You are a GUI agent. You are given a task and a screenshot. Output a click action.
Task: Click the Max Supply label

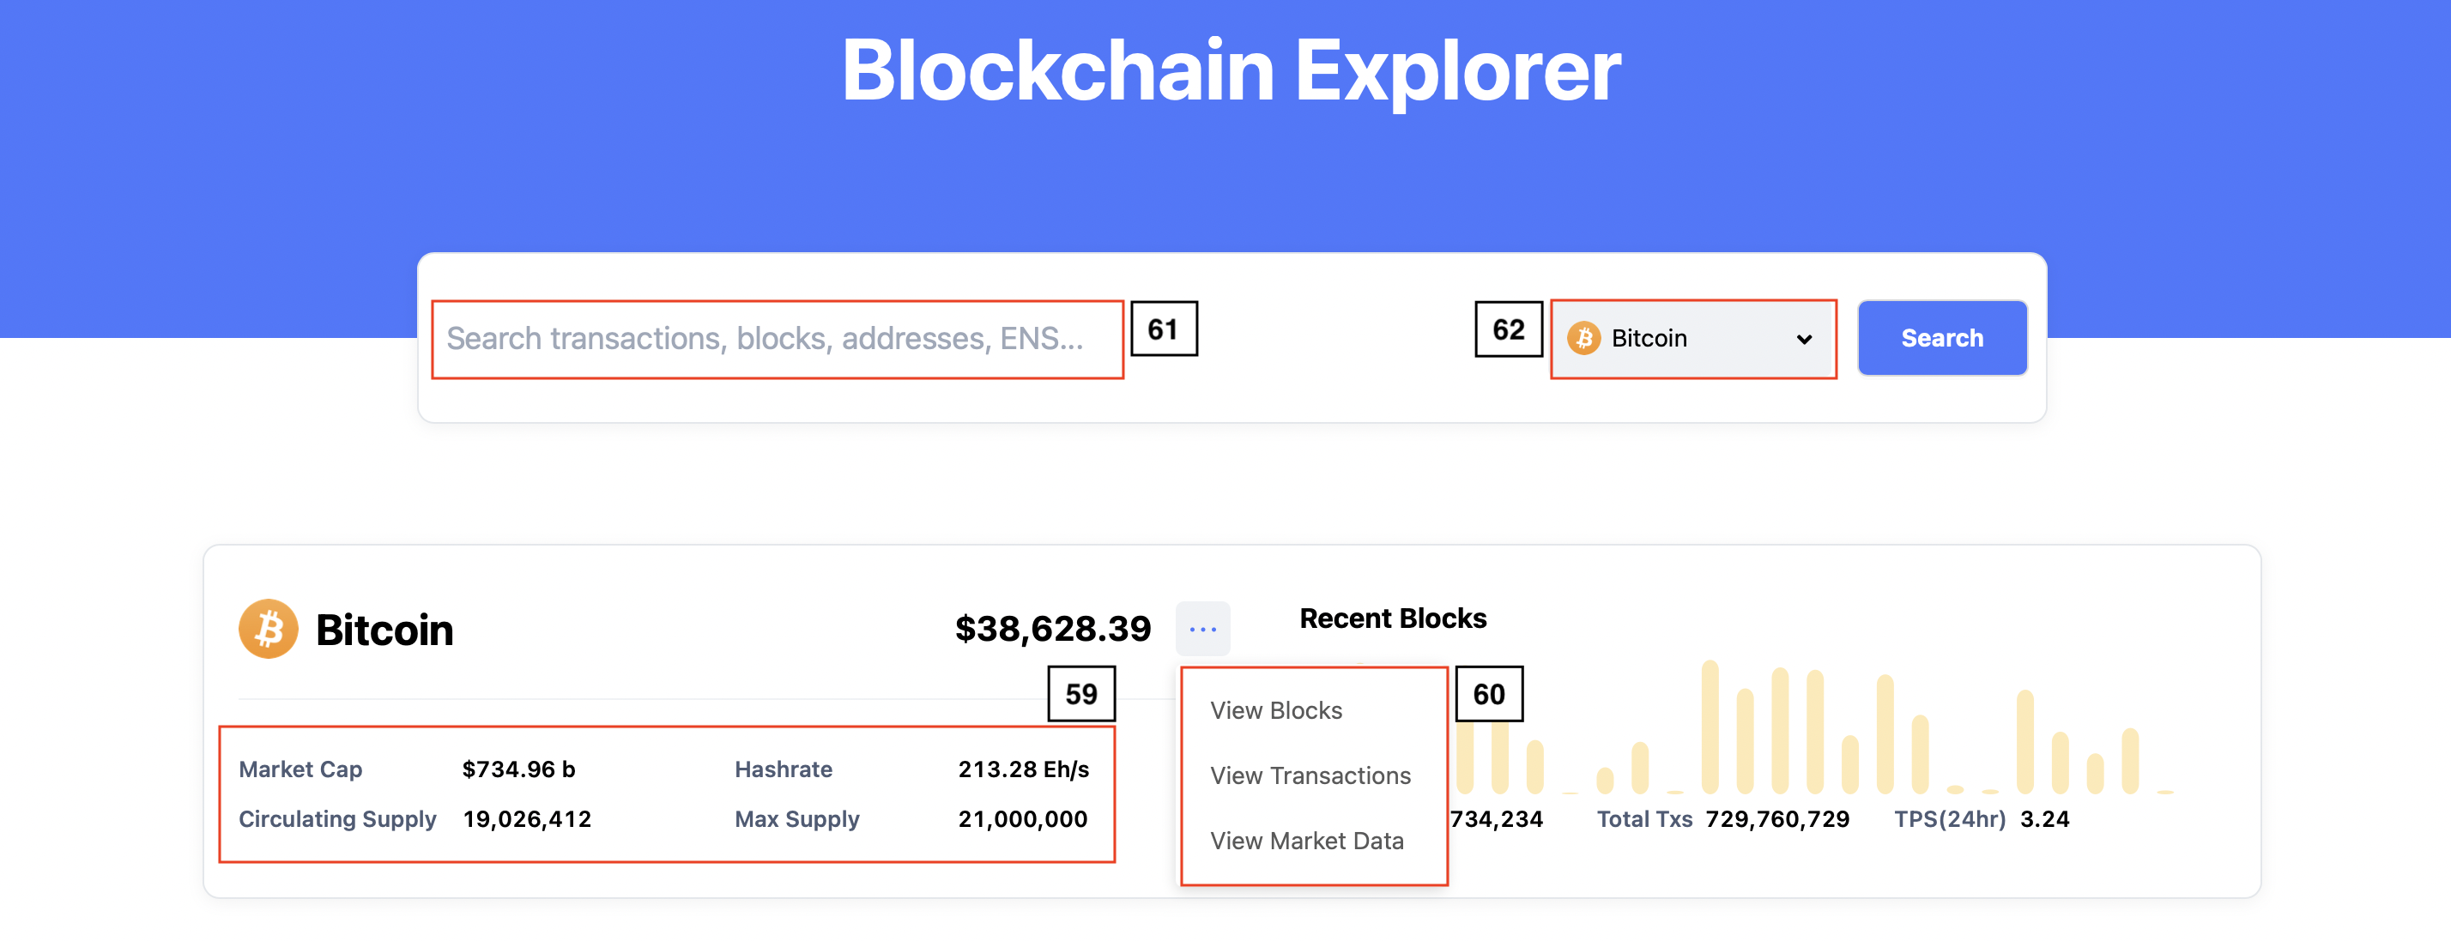pyautogui.click(x=796, y=819)
